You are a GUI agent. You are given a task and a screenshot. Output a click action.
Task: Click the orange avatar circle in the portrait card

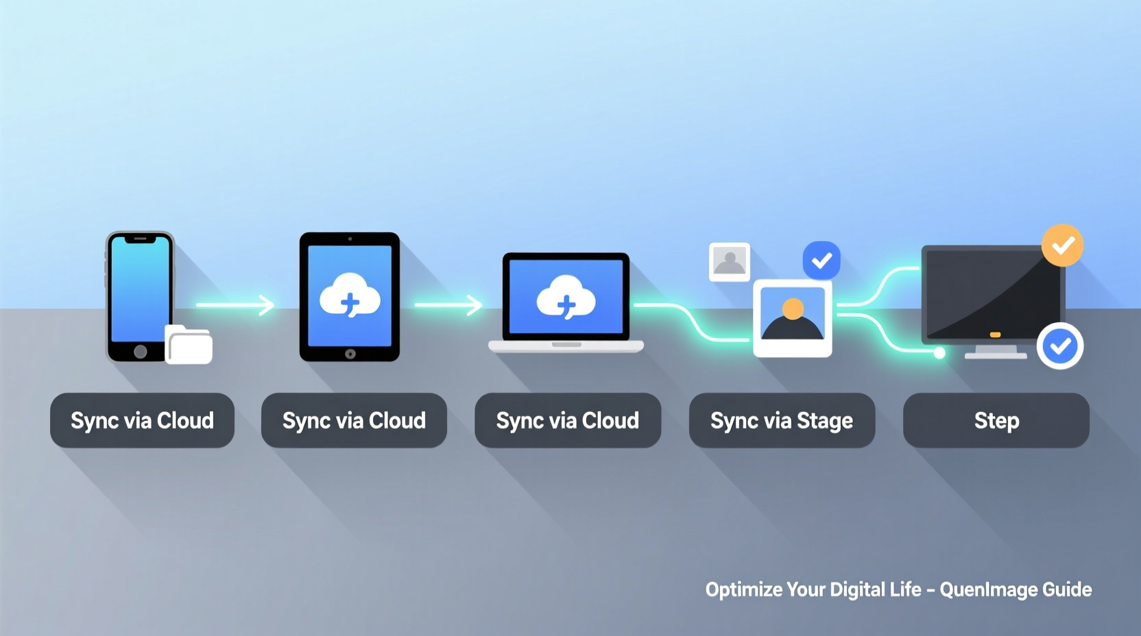click(792, 310)
